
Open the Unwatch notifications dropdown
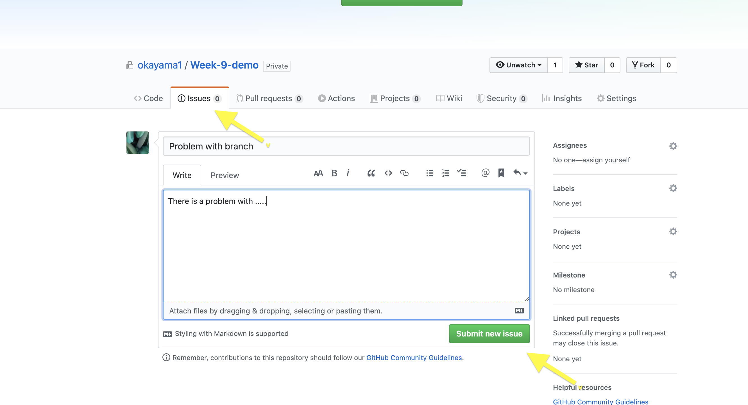[x=519, y=65]
